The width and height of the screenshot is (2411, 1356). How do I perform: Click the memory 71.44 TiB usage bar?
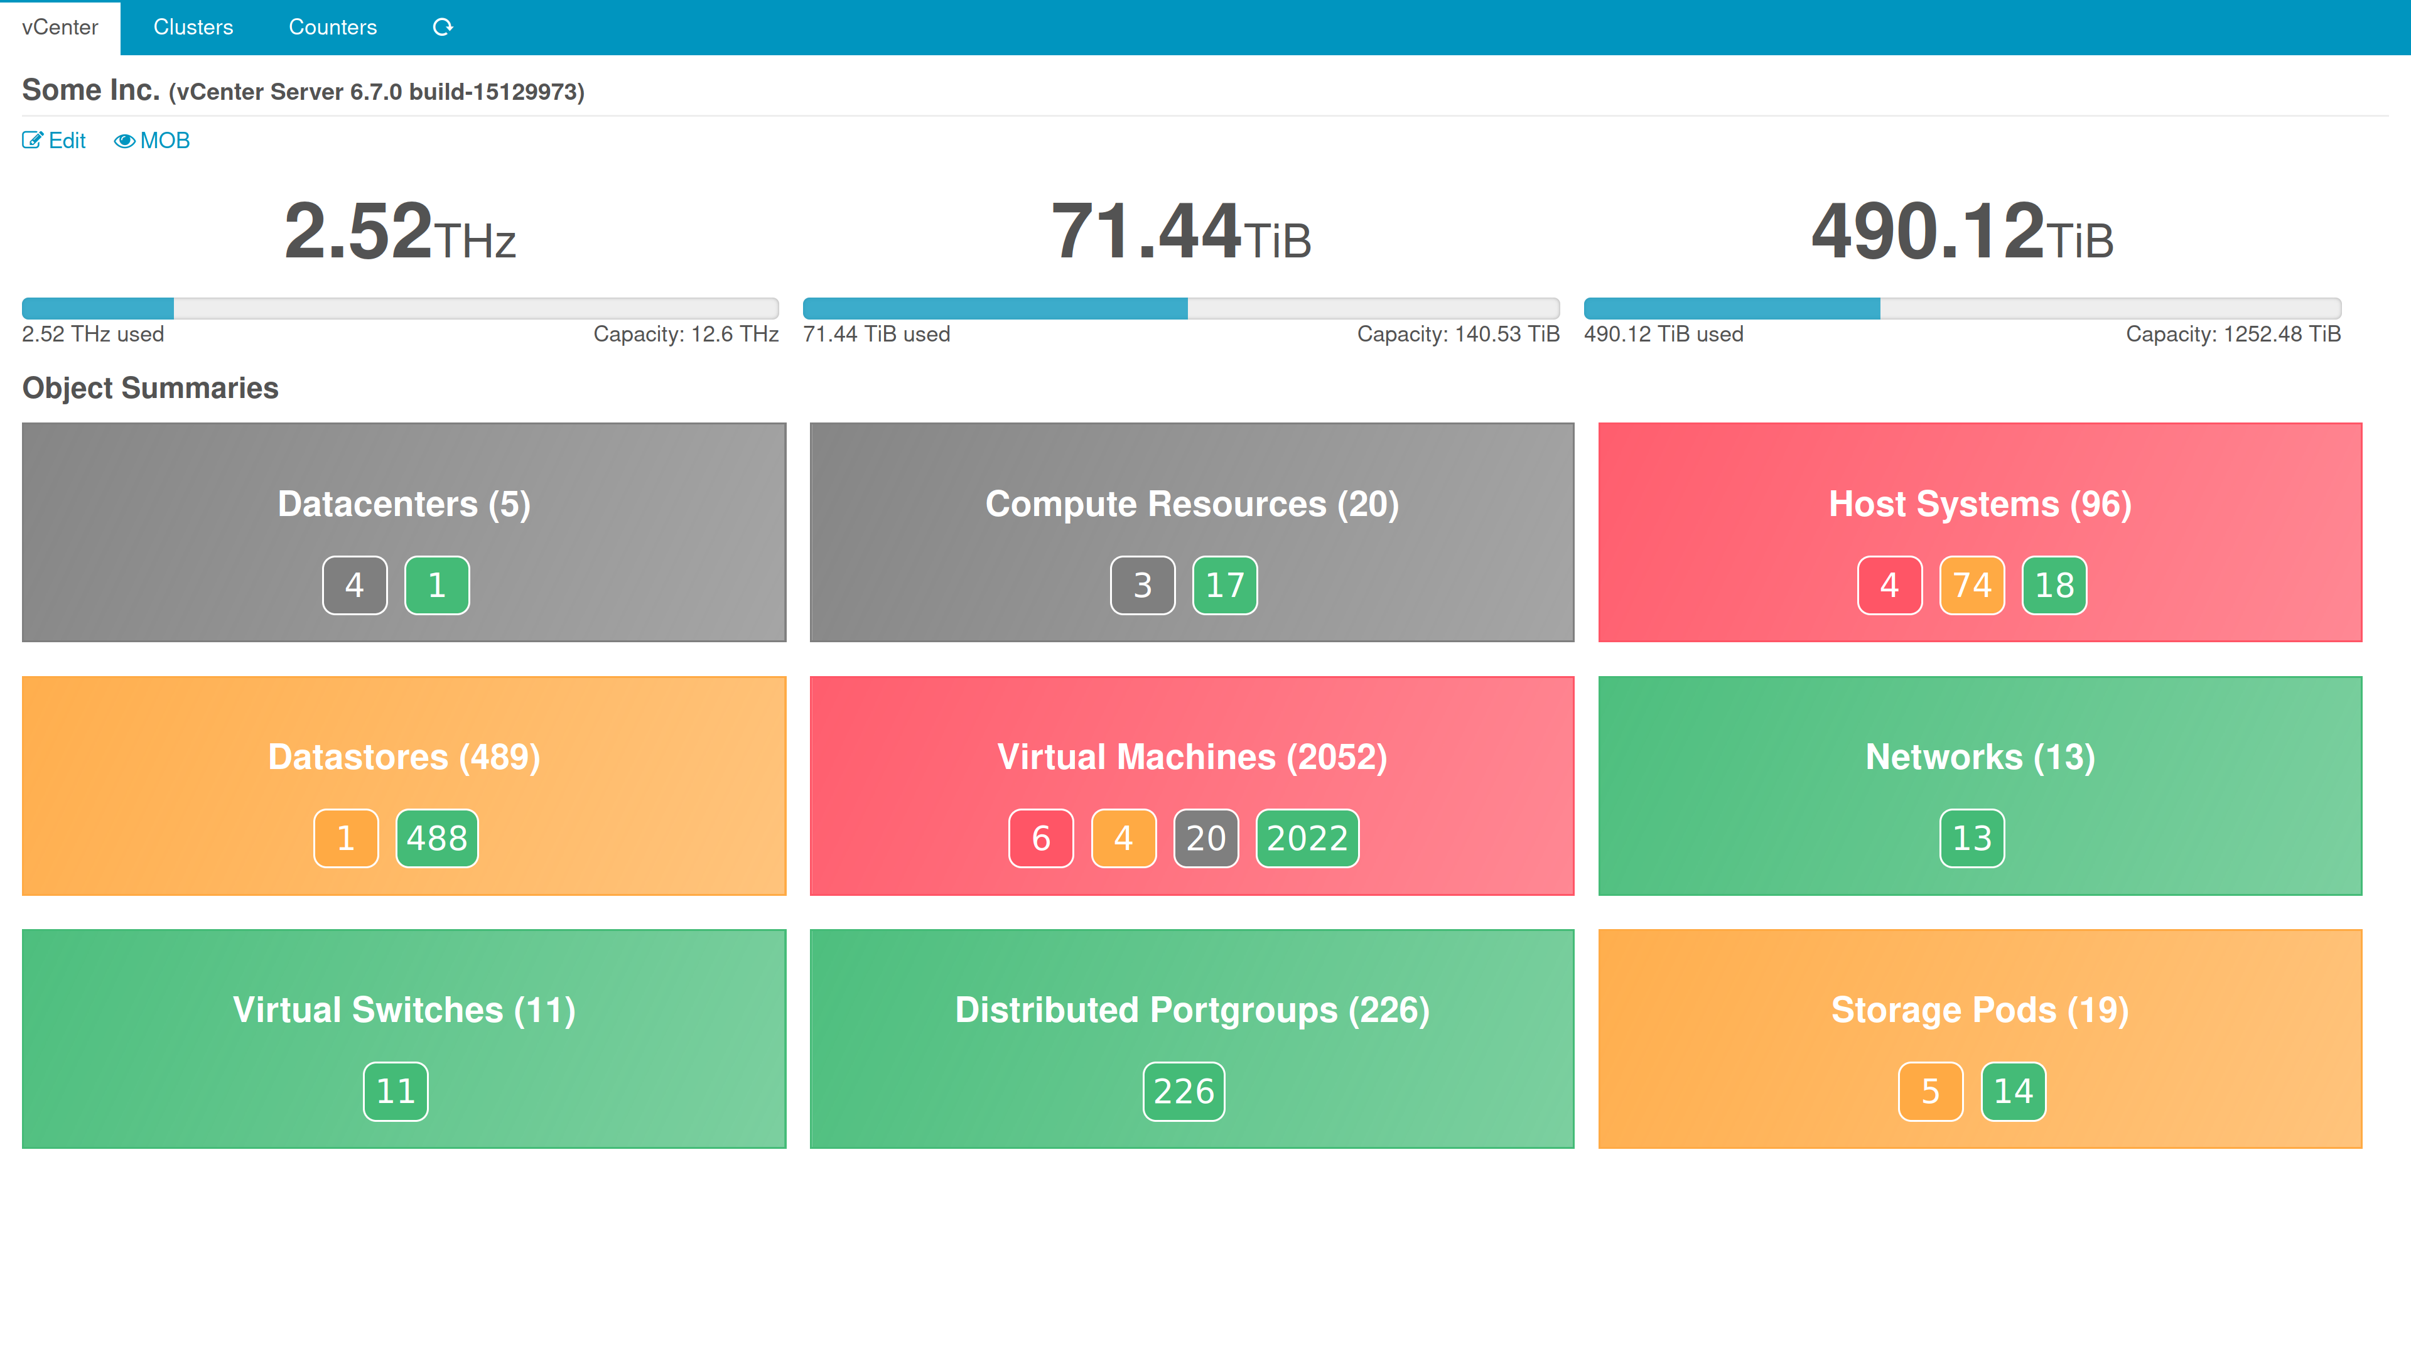[x=1180, y=308]
